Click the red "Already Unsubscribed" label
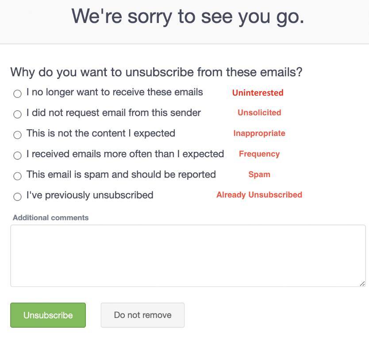This screenshot has height=341, width=369. coord(259,195)
